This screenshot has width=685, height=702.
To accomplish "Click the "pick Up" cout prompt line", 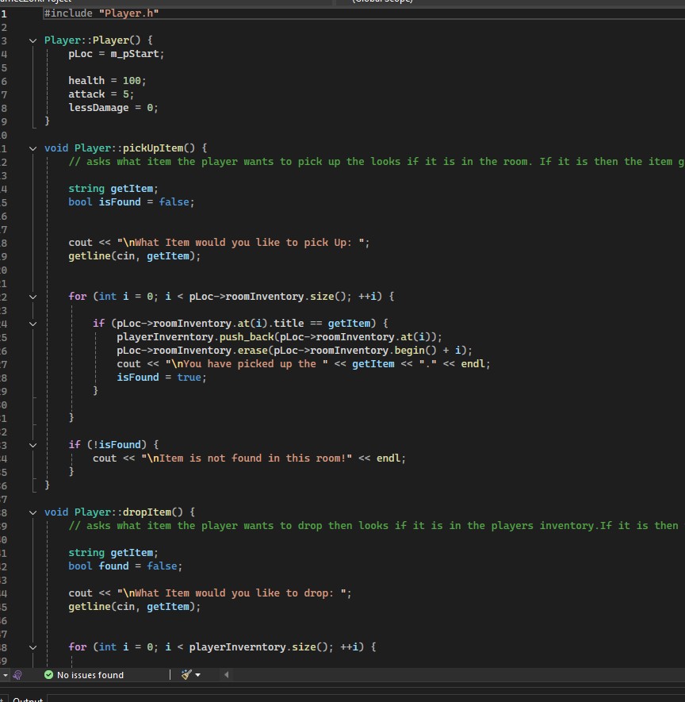I will [x=220, y=243].
